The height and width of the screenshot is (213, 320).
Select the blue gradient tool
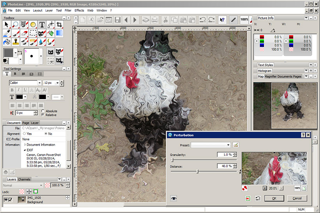tap(59, 33)
